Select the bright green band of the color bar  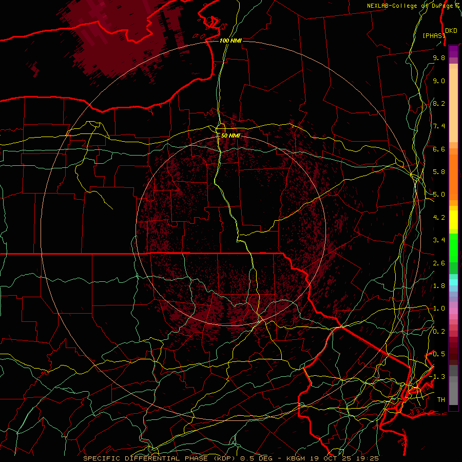tap(453, 248)
